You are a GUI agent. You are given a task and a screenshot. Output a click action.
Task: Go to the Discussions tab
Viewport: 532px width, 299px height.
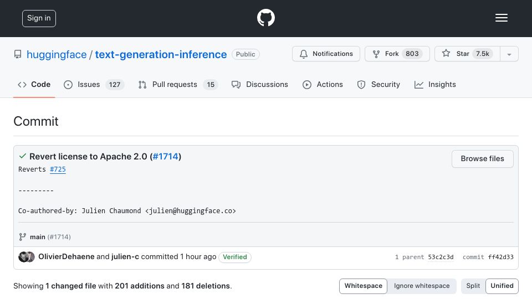tap(260, 84)
